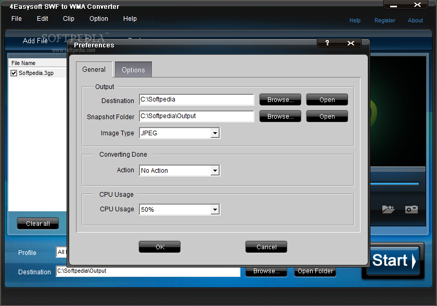Select Softpedia.3gp in file list
Viewport: 437px width, 306px height.
36,73
